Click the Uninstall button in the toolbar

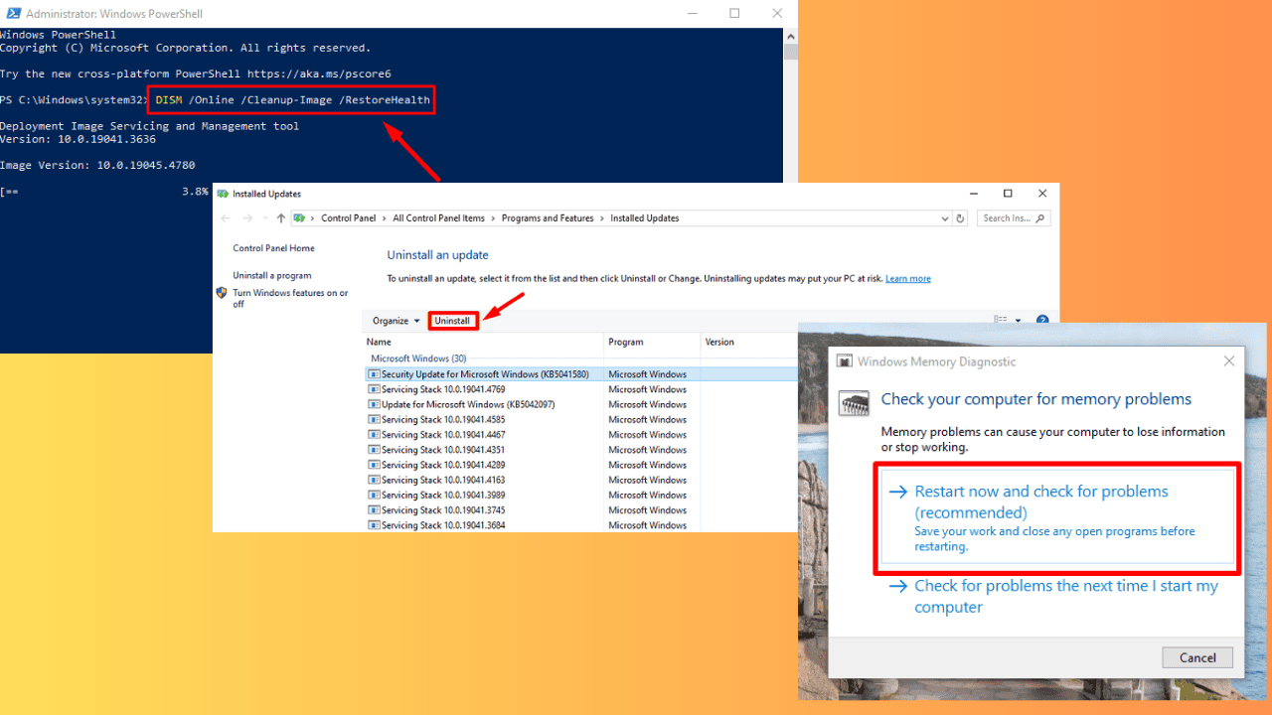pos(452,321)
